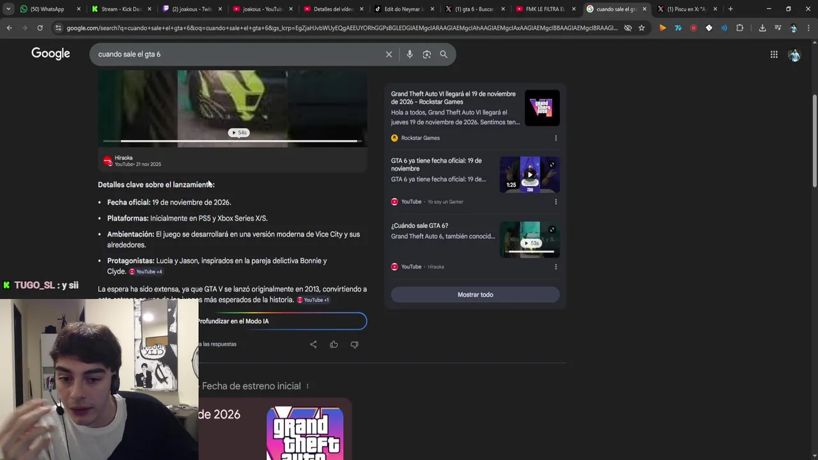
Task: Switch to the joakous Twitch tab
Action: click(x=192, y=9)
